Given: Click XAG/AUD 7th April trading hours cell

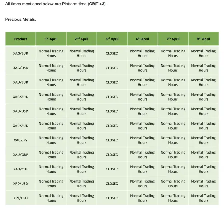Looking at the screenshot, I should [173, 97].
